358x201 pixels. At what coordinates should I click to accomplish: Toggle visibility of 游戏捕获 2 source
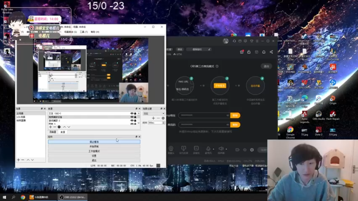pos(132,120)
